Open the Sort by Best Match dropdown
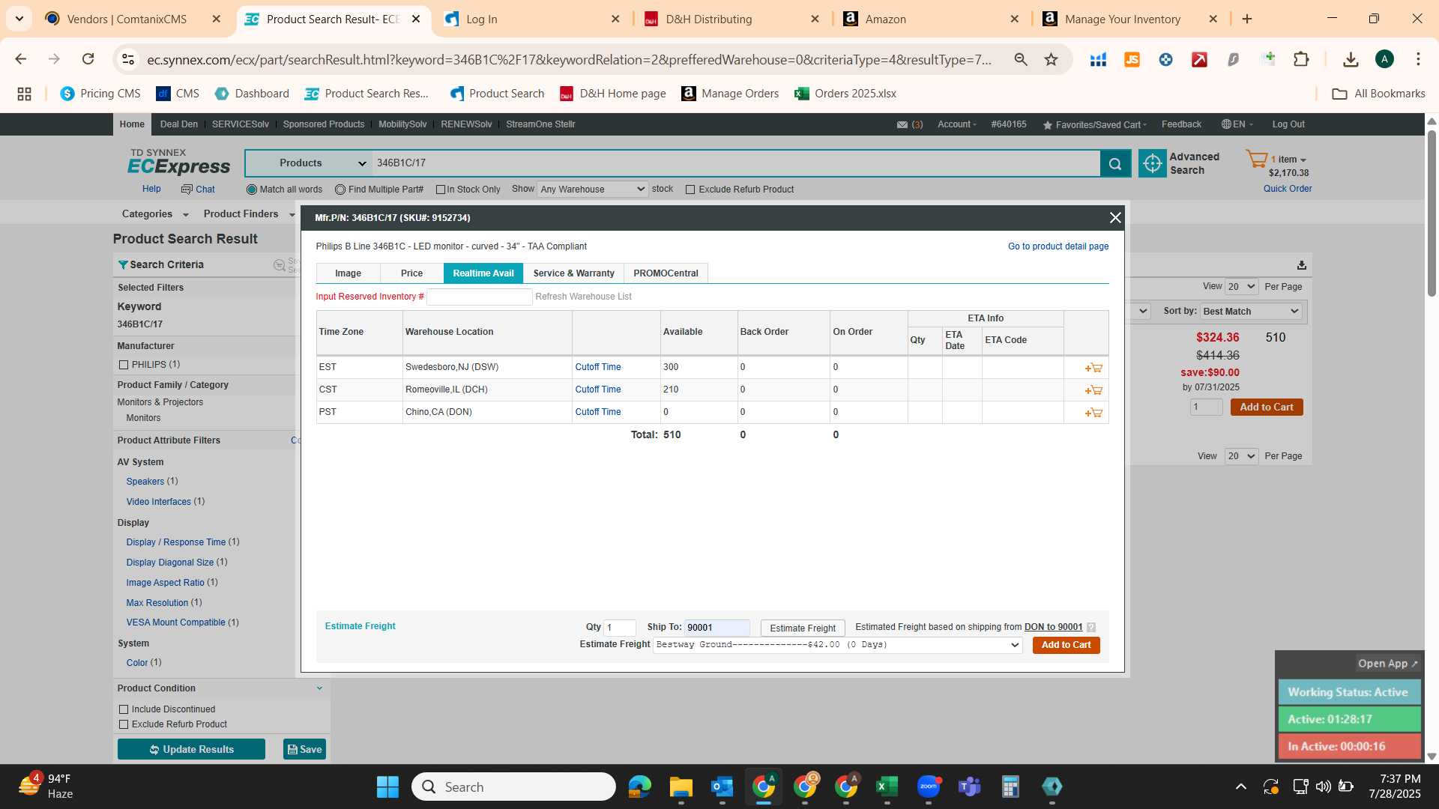This screenshot has width=1439, height=809. tap(1251, 312)
